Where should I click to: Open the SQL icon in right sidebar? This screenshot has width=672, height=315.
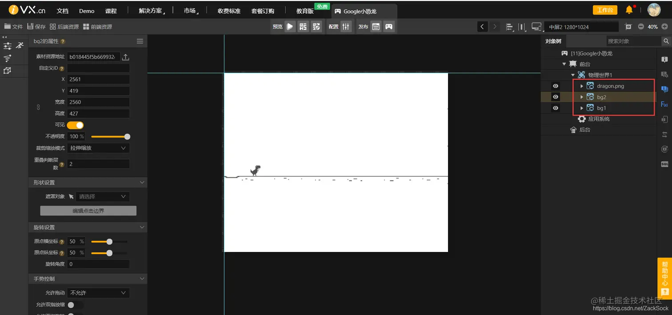[664, 164]
